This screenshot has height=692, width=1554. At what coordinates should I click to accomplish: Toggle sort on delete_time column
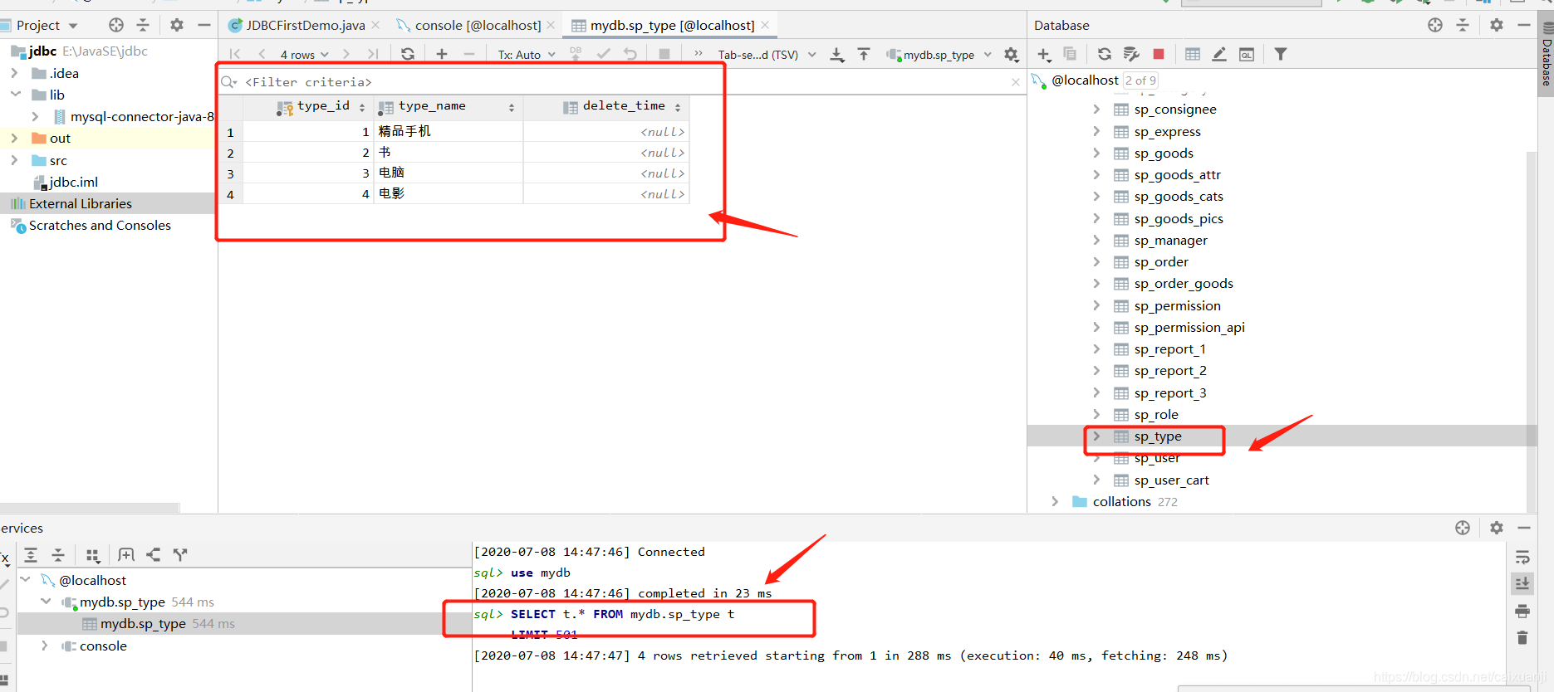[678, 108]
